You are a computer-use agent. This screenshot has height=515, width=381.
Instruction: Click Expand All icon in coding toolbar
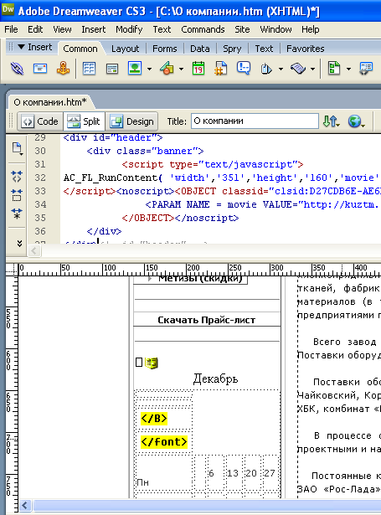(x=17, y=214)
